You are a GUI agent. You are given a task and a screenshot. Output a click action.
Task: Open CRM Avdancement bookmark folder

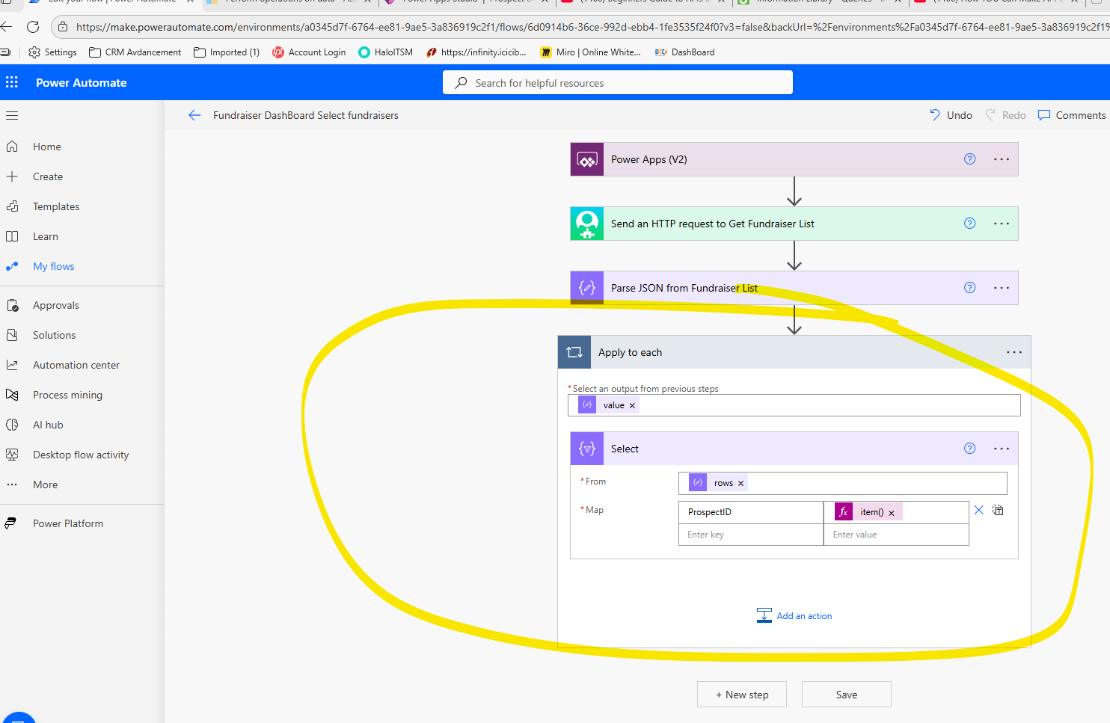point(135,52)
